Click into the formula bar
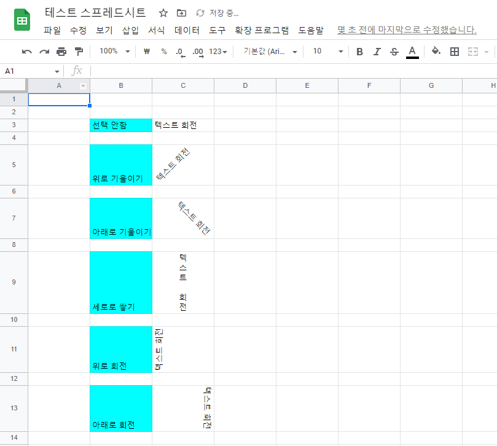 click(x=293, y=71)
